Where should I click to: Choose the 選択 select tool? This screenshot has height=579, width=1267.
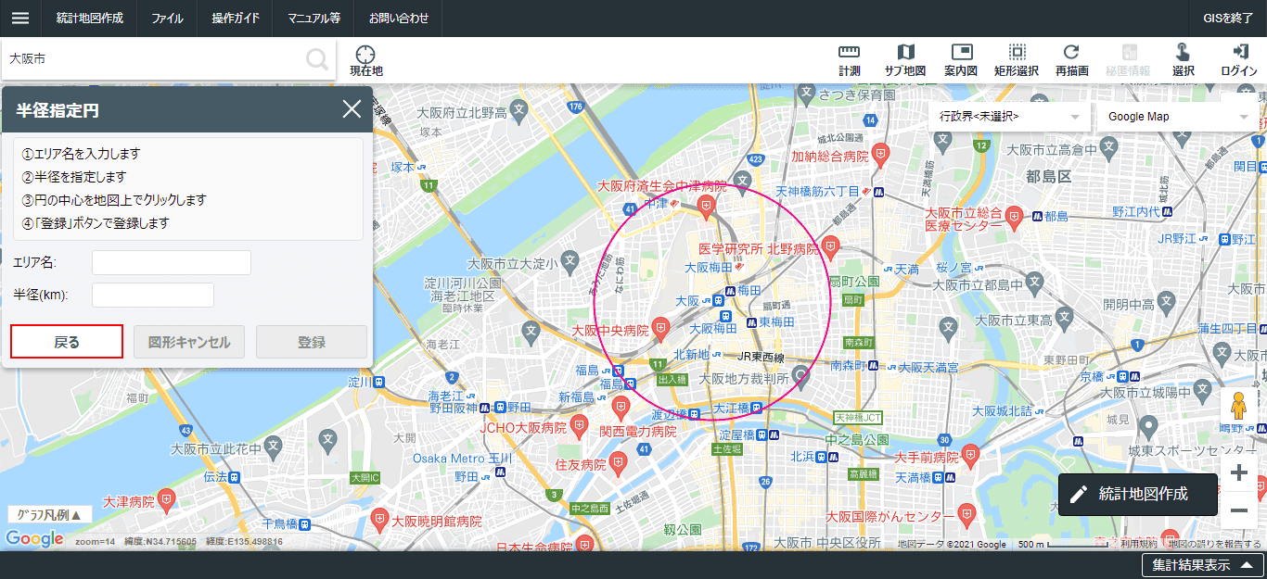[x=1183, y=61]
